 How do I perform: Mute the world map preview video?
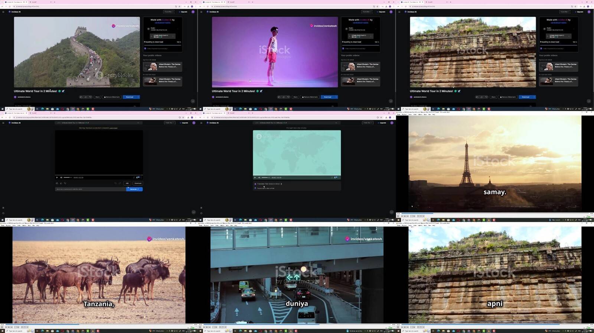pyautogui.click(x=259, y=177)
